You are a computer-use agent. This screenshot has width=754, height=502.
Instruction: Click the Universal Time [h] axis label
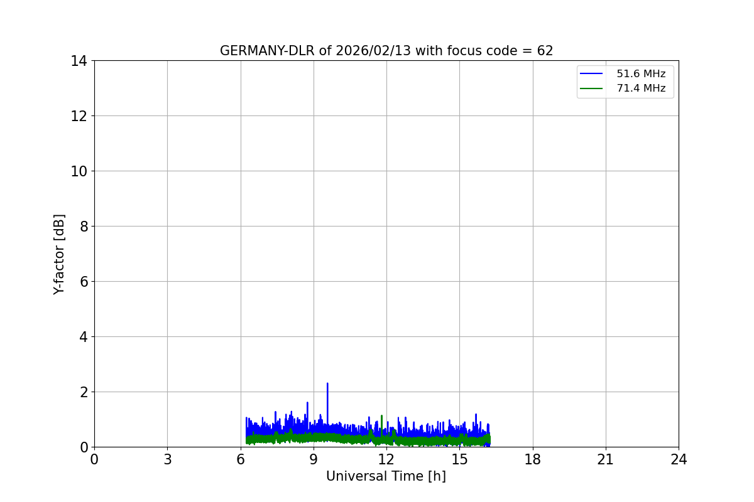386,476
